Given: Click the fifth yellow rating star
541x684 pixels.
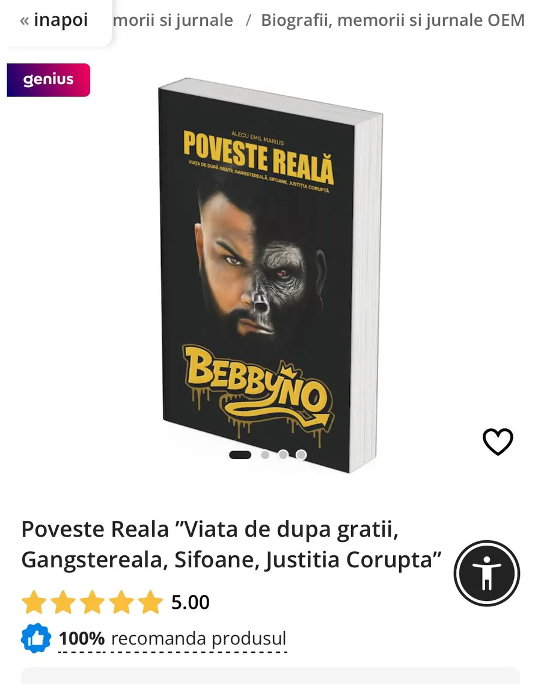Looking at the screenshot, I should click(150, 602).
